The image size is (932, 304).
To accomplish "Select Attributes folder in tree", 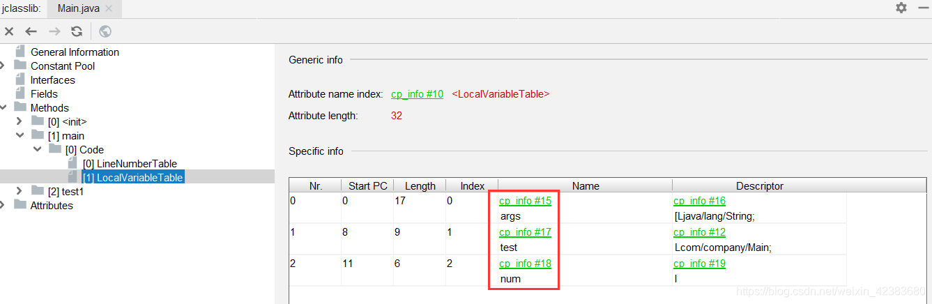I will click(52, 205).
